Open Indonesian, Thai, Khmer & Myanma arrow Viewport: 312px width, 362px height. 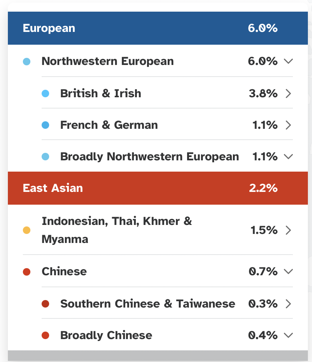288,230
